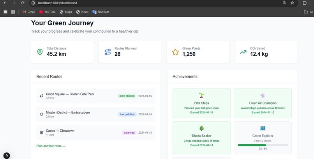Image resolution: width=314 pixels, height=159 pixels.
Task: Click the Routes Planned route icon
Action: 108,52
